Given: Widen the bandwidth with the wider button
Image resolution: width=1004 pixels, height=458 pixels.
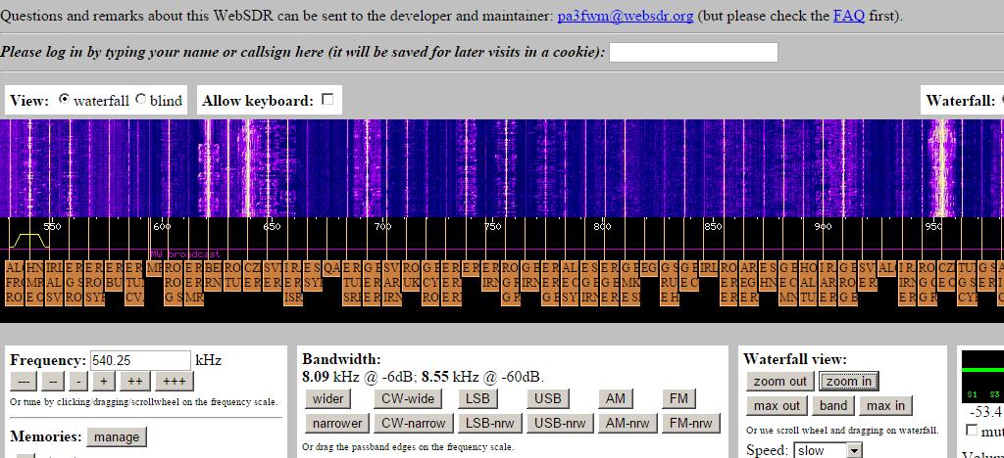Looking at the screenshot, I should pos(328,399).
